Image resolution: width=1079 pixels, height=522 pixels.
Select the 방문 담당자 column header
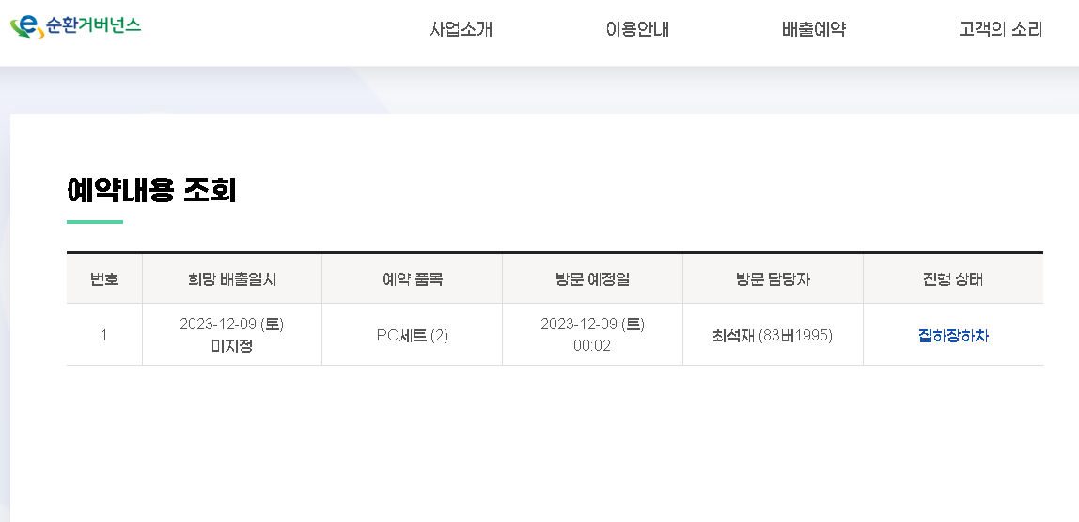773,279
